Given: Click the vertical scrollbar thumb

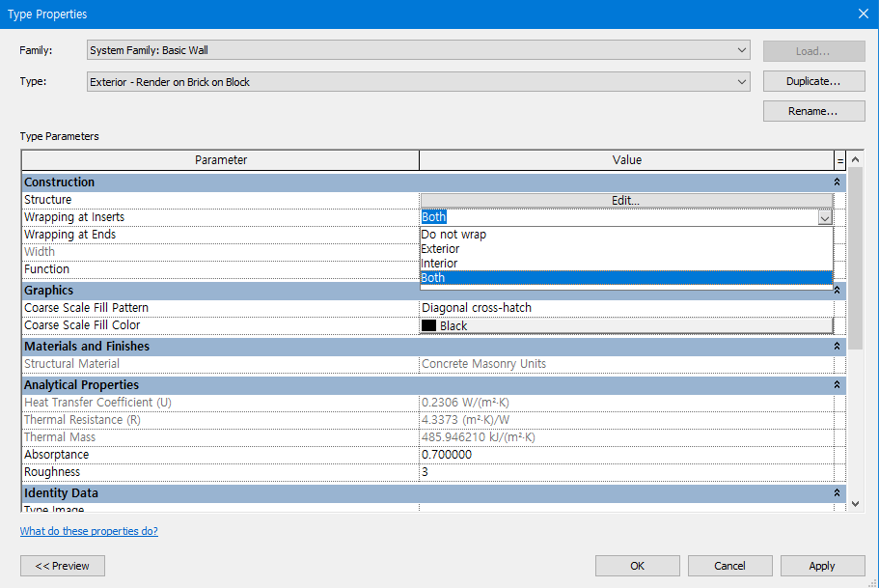Looking at the screenshot, I should (x=856, y=258).
